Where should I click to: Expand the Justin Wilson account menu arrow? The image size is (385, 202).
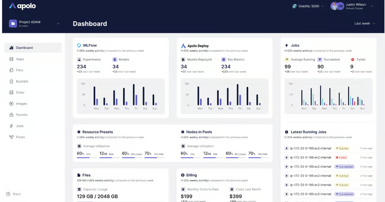(x=372, y=7)
